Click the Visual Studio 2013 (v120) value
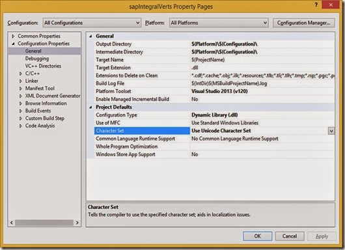 tap(219, 91)
